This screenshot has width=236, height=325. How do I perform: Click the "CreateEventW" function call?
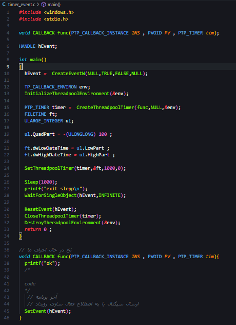(x=68, y=74)
